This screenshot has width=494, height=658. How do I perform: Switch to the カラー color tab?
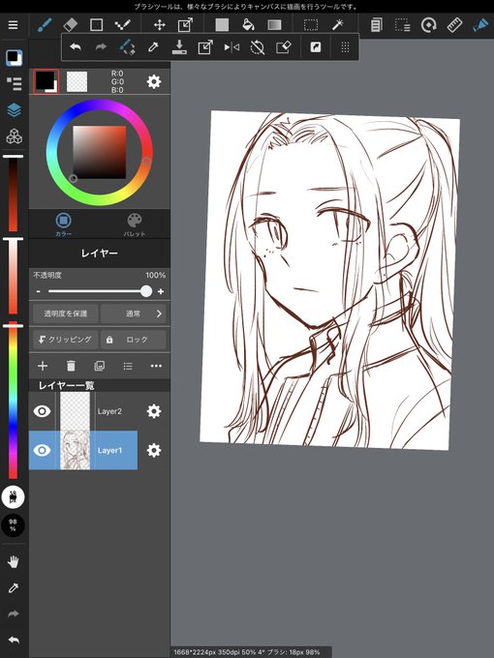(x=63, y=224)
